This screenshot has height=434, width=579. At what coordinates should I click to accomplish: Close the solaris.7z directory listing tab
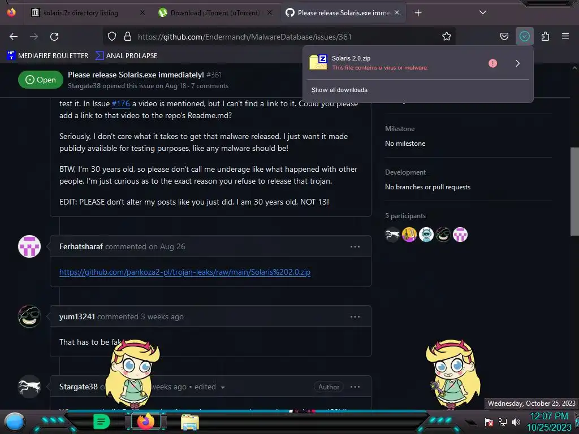142,12
